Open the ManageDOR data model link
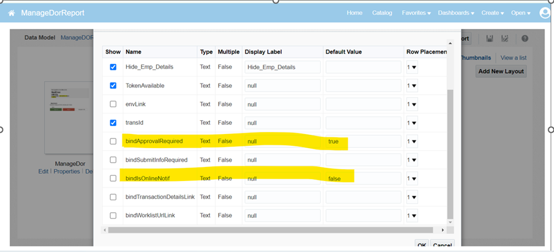The image size is (554, 252). point(77,37)
